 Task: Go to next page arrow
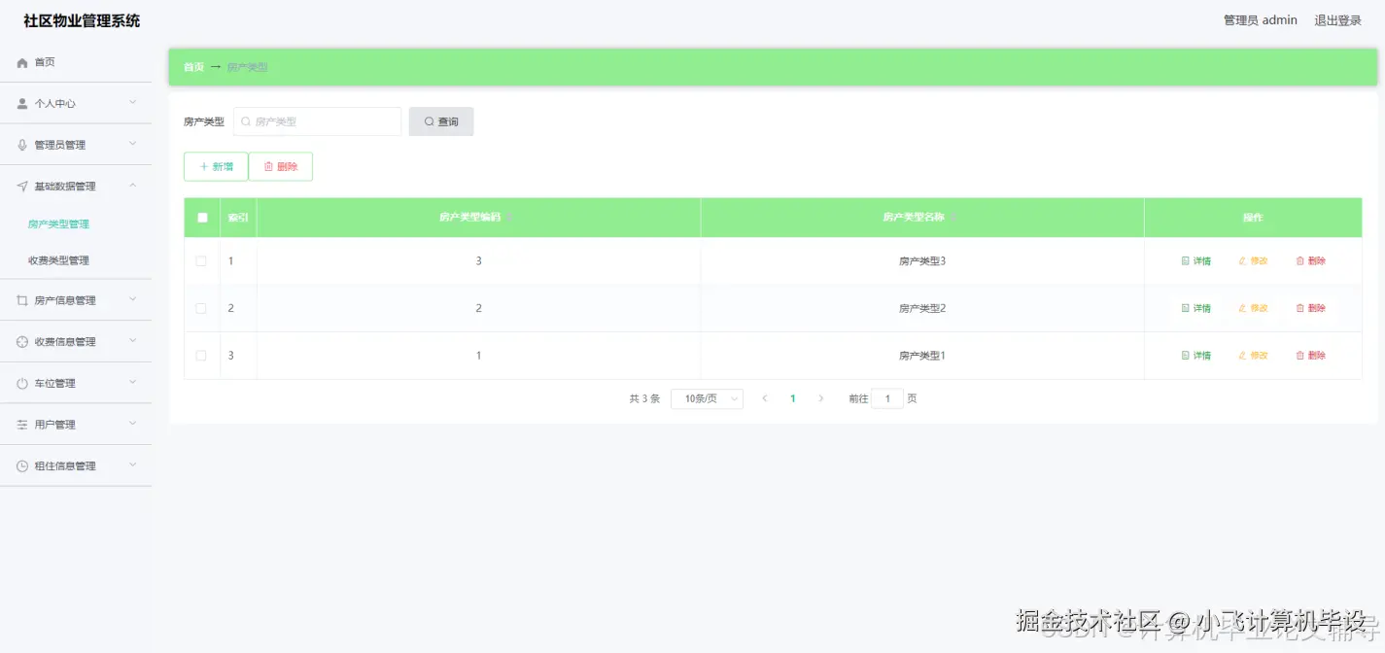click(x=821, y=398)
